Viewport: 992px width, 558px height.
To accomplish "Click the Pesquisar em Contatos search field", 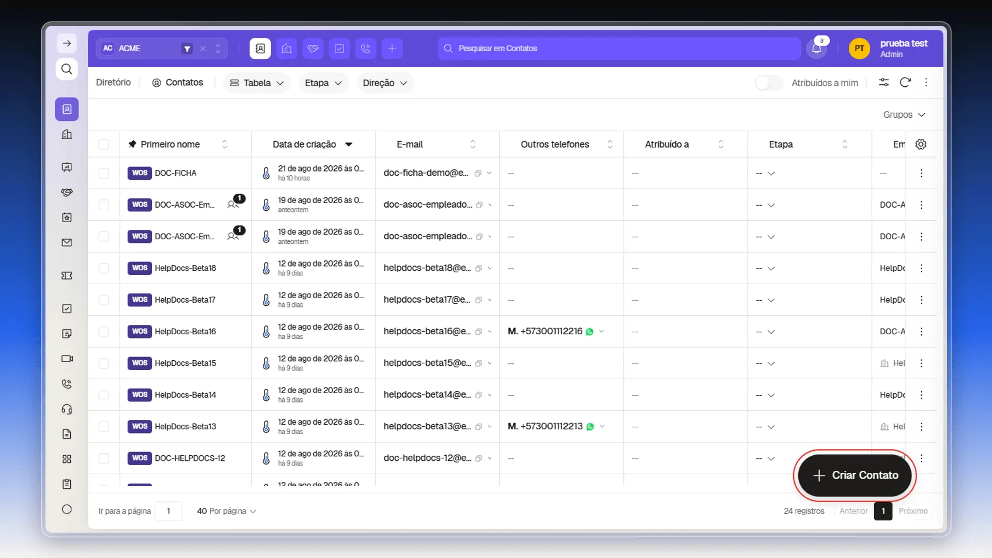I will point(619,49).
